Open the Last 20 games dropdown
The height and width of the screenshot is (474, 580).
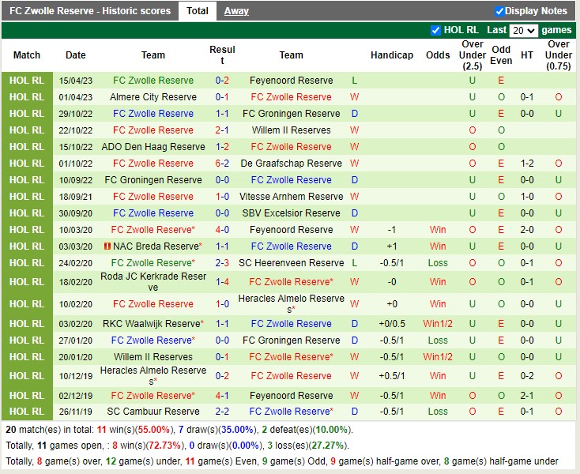523,31
